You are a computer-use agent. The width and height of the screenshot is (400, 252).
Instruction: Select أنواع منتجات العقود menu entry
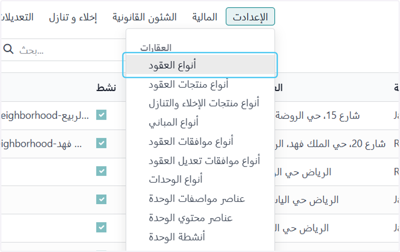[x=200, y=85]
